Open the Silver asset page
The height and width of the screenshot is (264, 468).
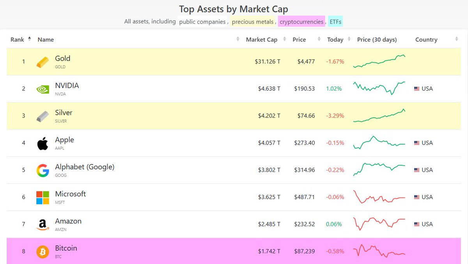(x=64, y=113)
